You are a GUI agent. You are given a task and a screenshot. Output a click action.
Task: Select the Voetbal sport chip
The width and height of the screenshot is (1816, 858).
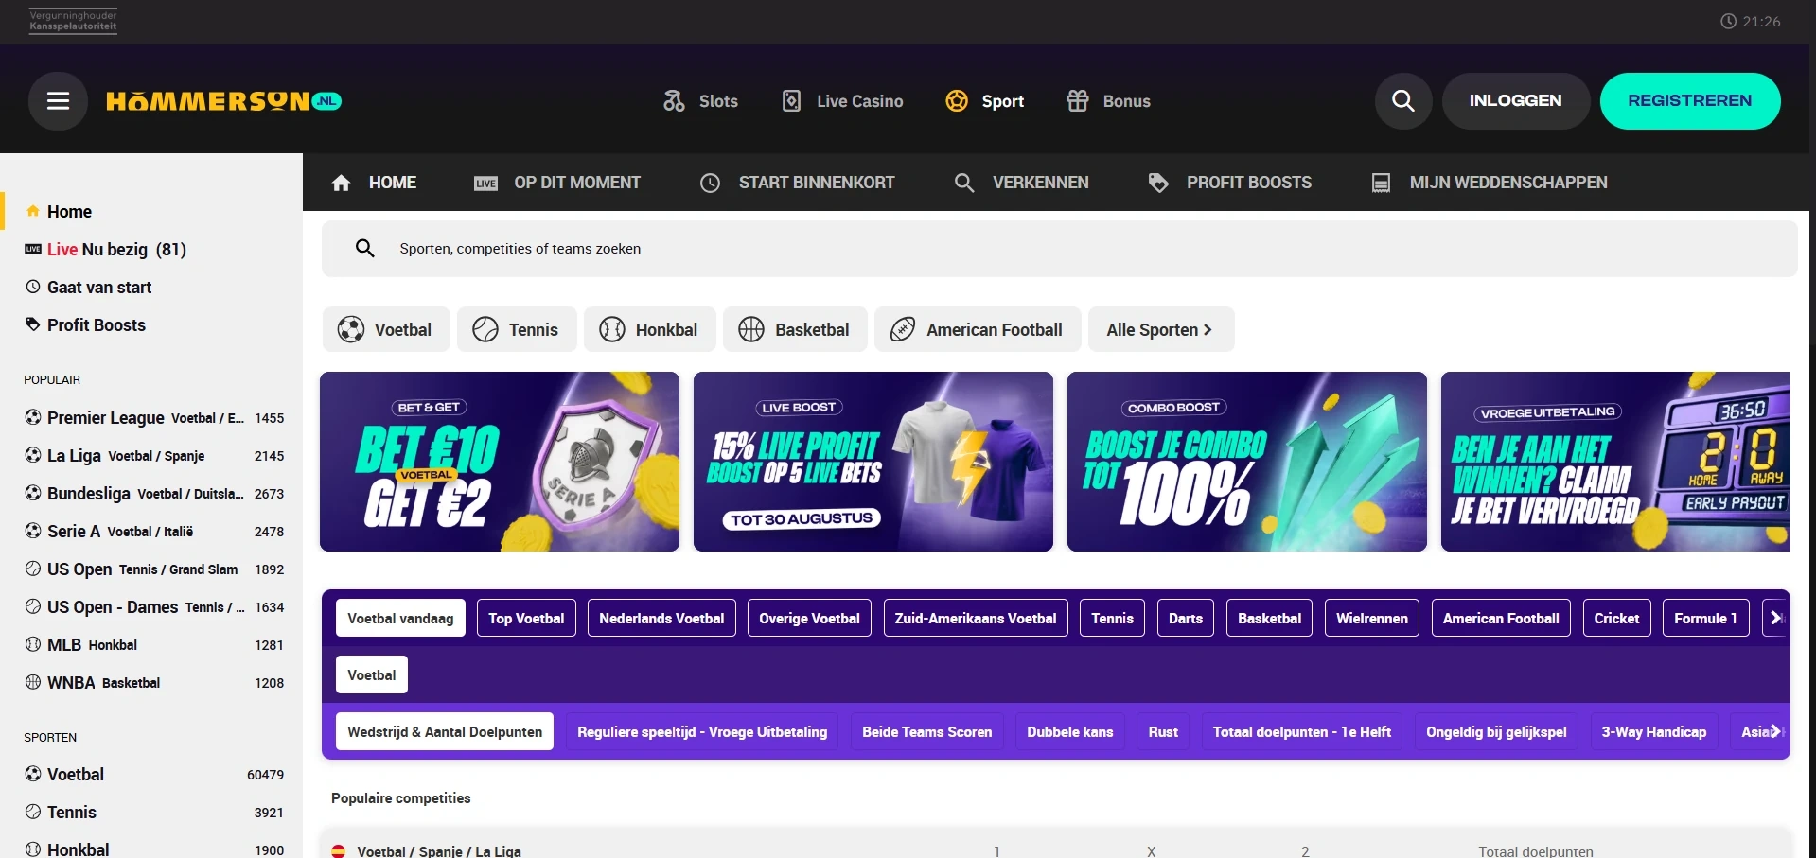pyautogui.click(x=385, y=329)
